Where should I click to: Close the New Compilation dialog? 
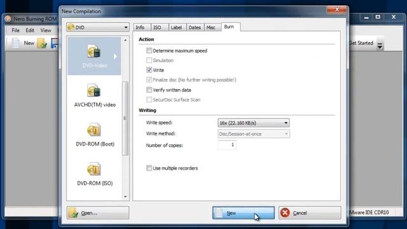336,10
